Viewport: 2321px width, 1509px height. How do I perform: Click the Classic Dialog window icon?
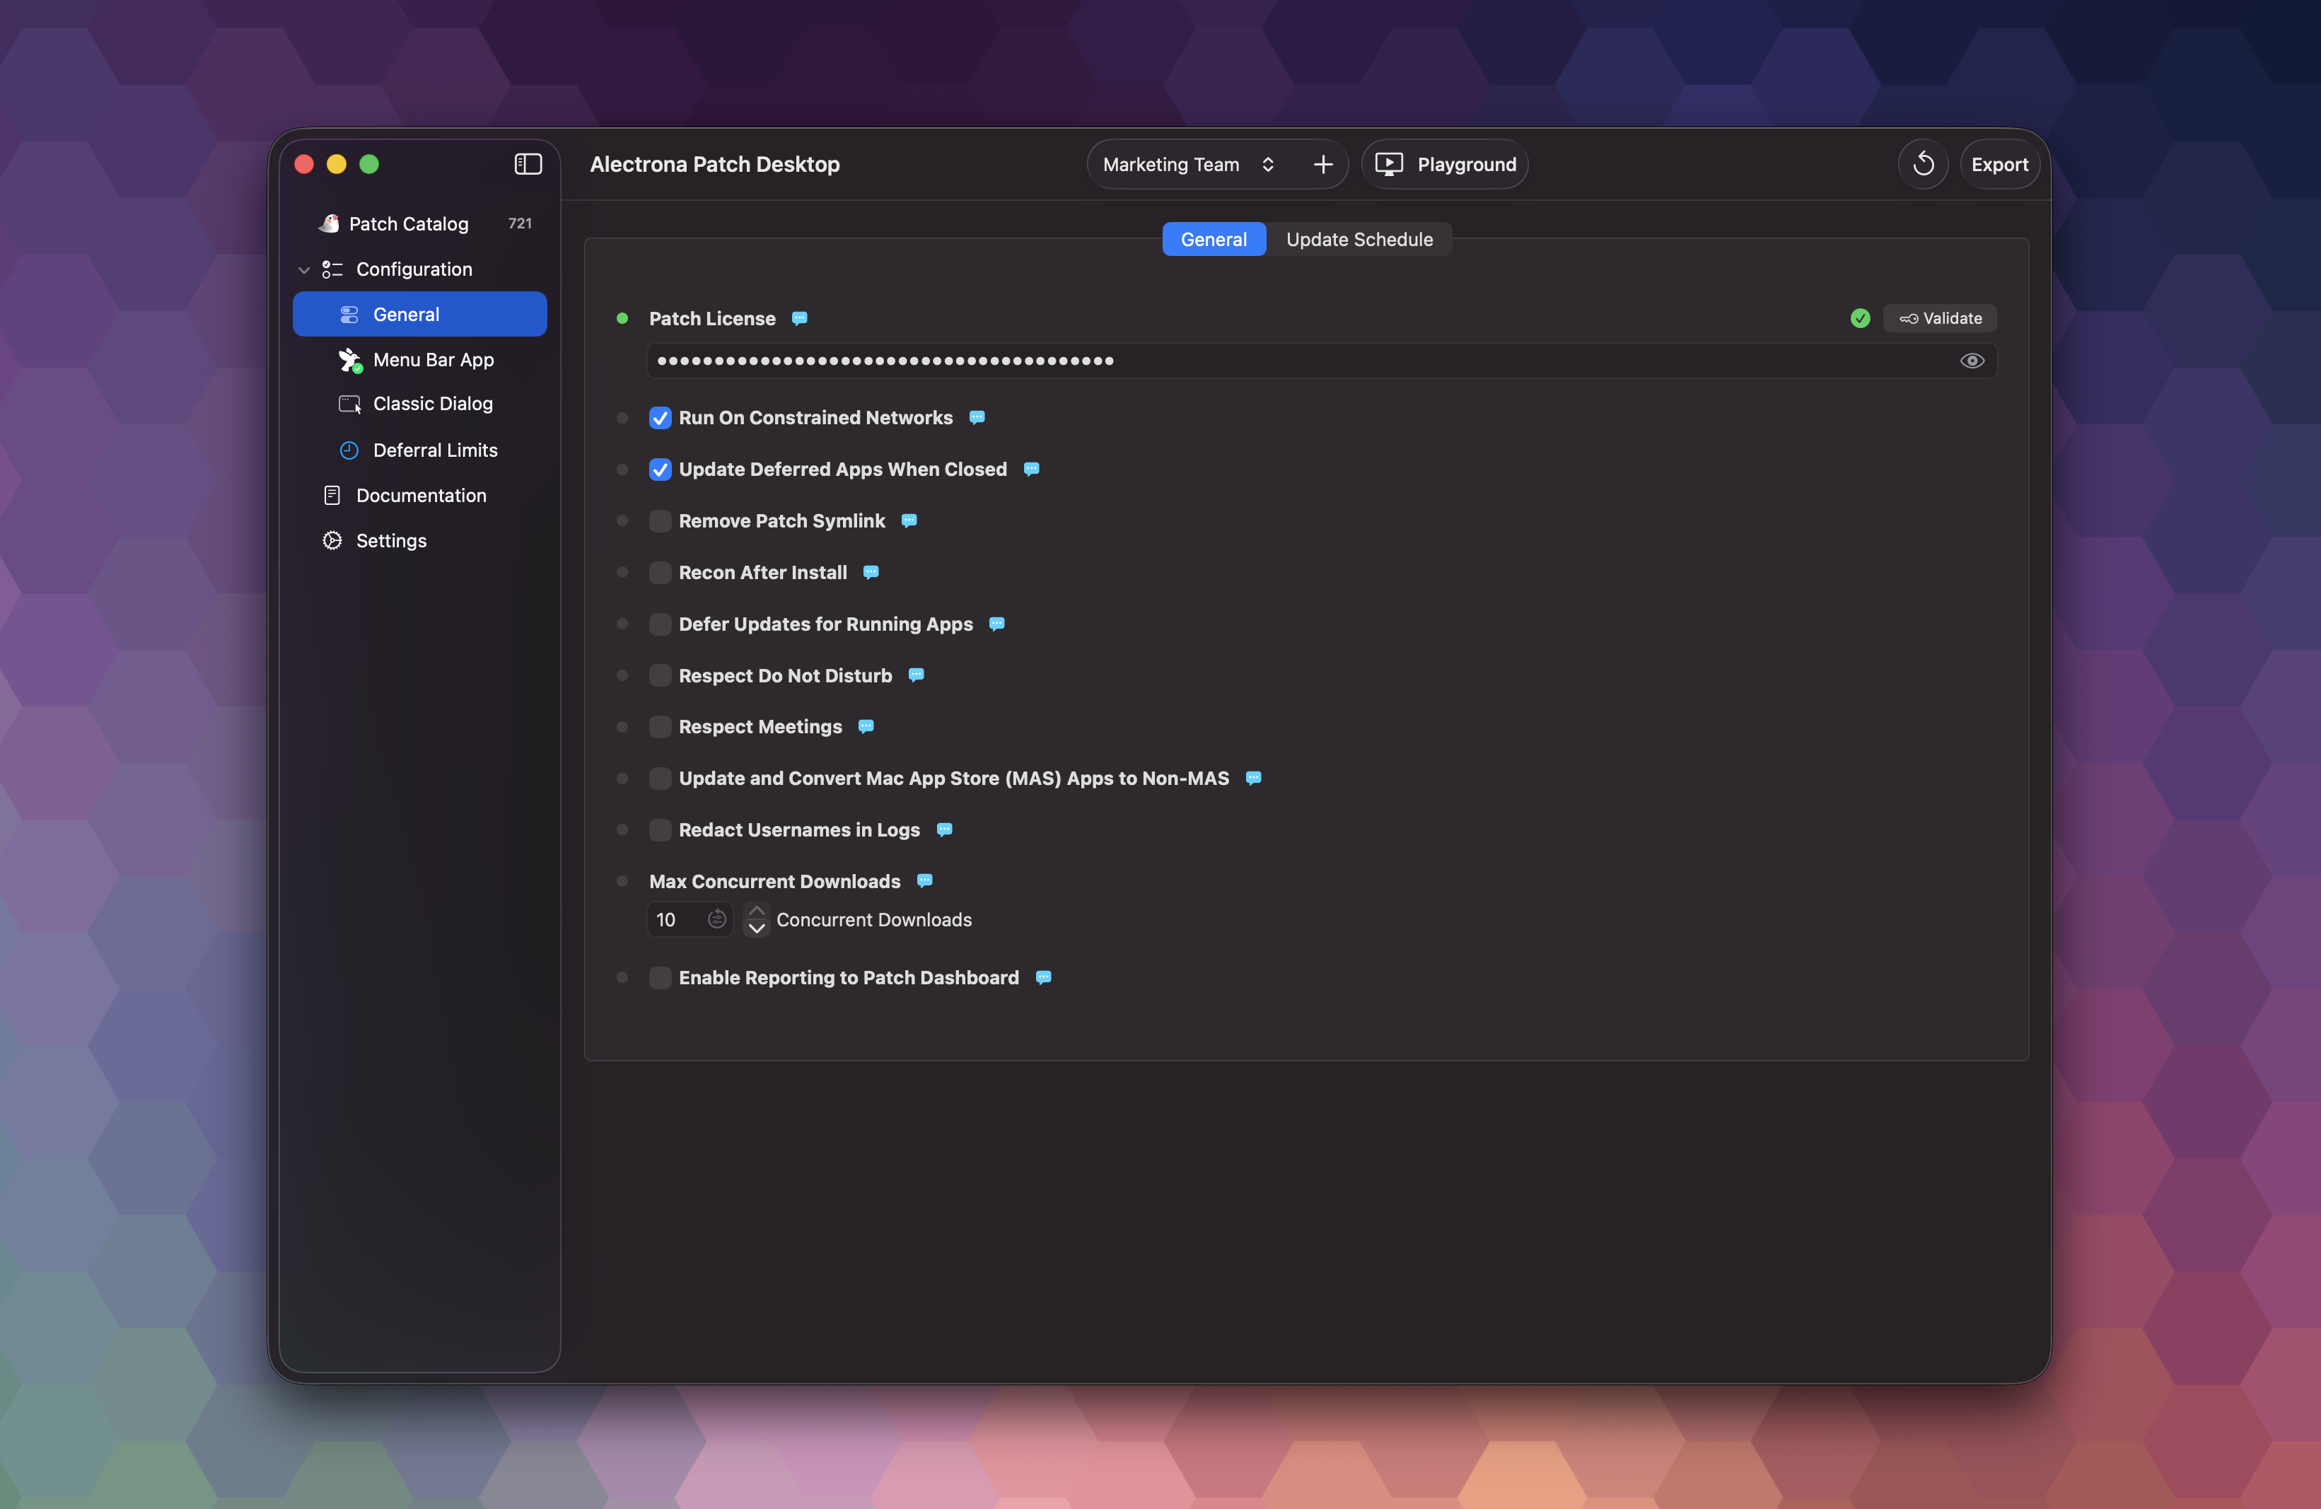(350, 404)
